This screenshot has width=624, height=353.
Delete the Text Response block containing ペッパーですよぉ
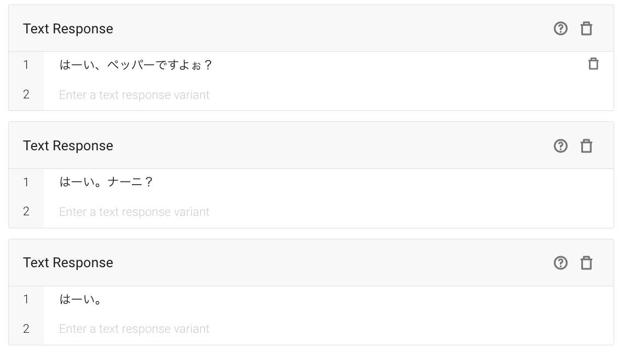click(x=586, y=28)
